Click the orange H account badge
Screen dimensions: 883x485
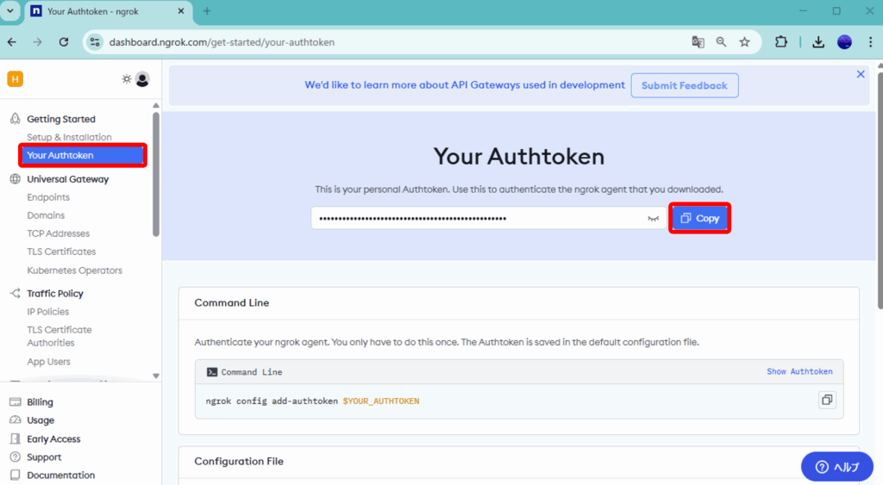pyautogui.click(x=16, y=79)
